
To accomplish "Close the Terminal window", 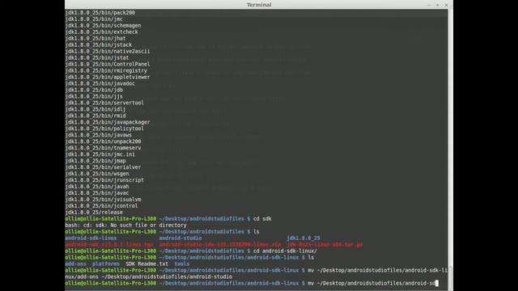I will (x=446, y=5).
